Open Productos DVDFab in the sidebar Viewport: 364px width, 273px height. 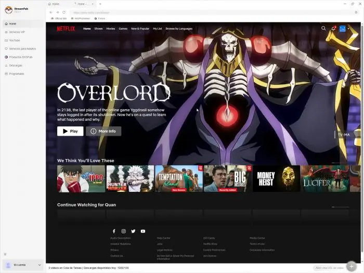pos(23,57)
